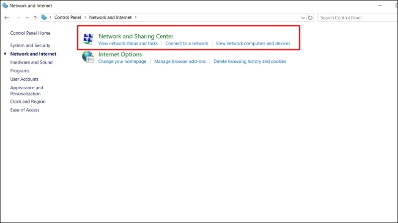This screenshot has height=223, width=398.
Task: Click the Network and Sharing Center icon
Action: tap(88, 39)
